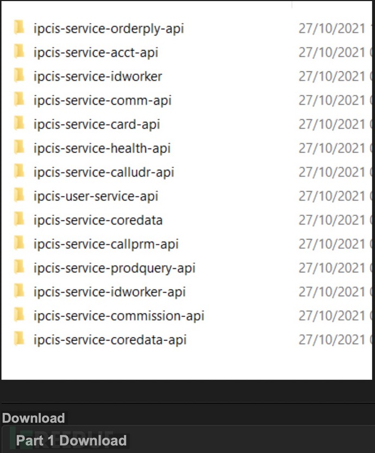Select the ipcis-service-coredata folder name
Screen dimensions: 375x453
[x=98, y=220]
